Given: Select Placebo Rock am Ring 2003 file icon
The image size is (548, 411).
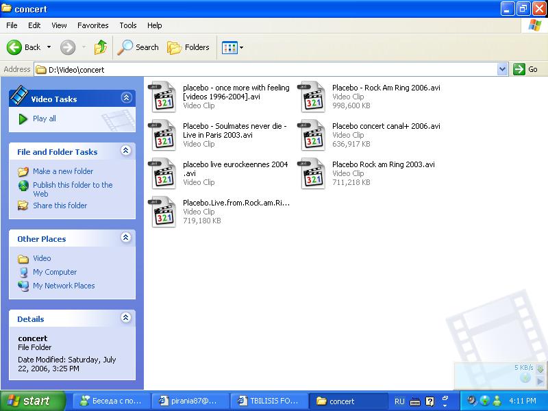Looking at the screenshot, I should pos(312,174).
